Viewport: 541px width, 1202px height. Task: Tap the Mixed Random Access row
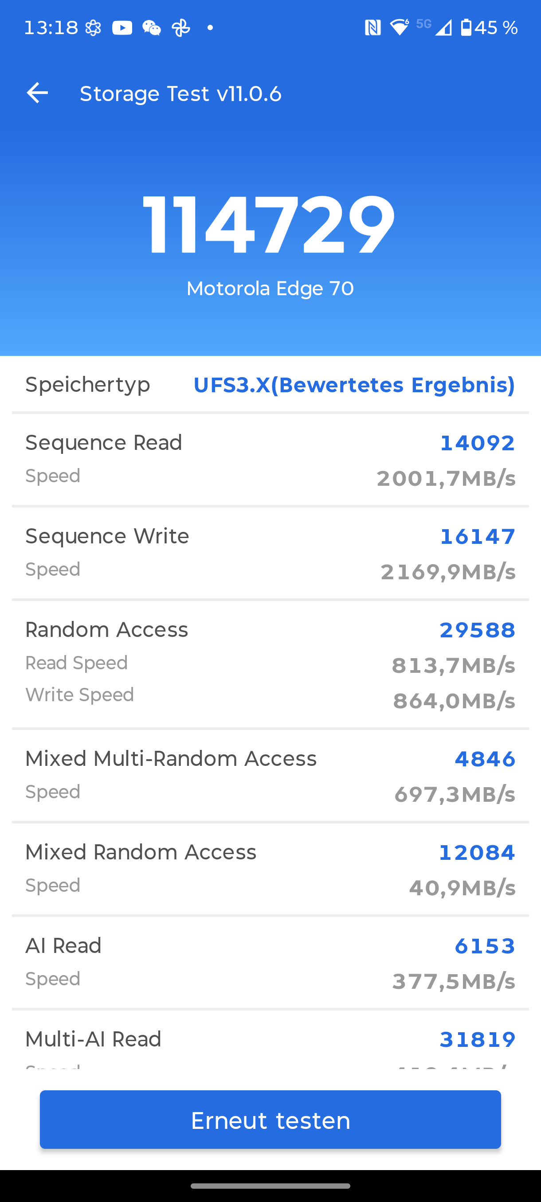point(270,869)
